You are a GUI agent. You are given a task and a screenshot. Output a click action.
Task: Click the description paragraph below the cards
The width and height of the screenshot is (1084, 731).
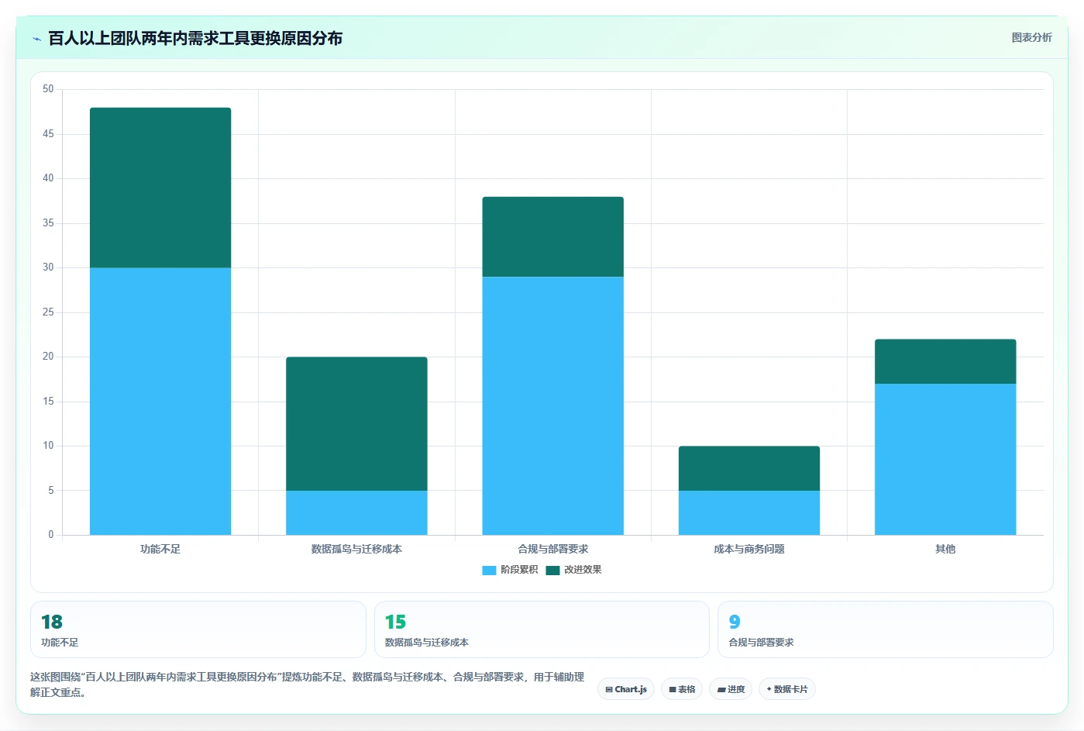(x=308, y=684)
